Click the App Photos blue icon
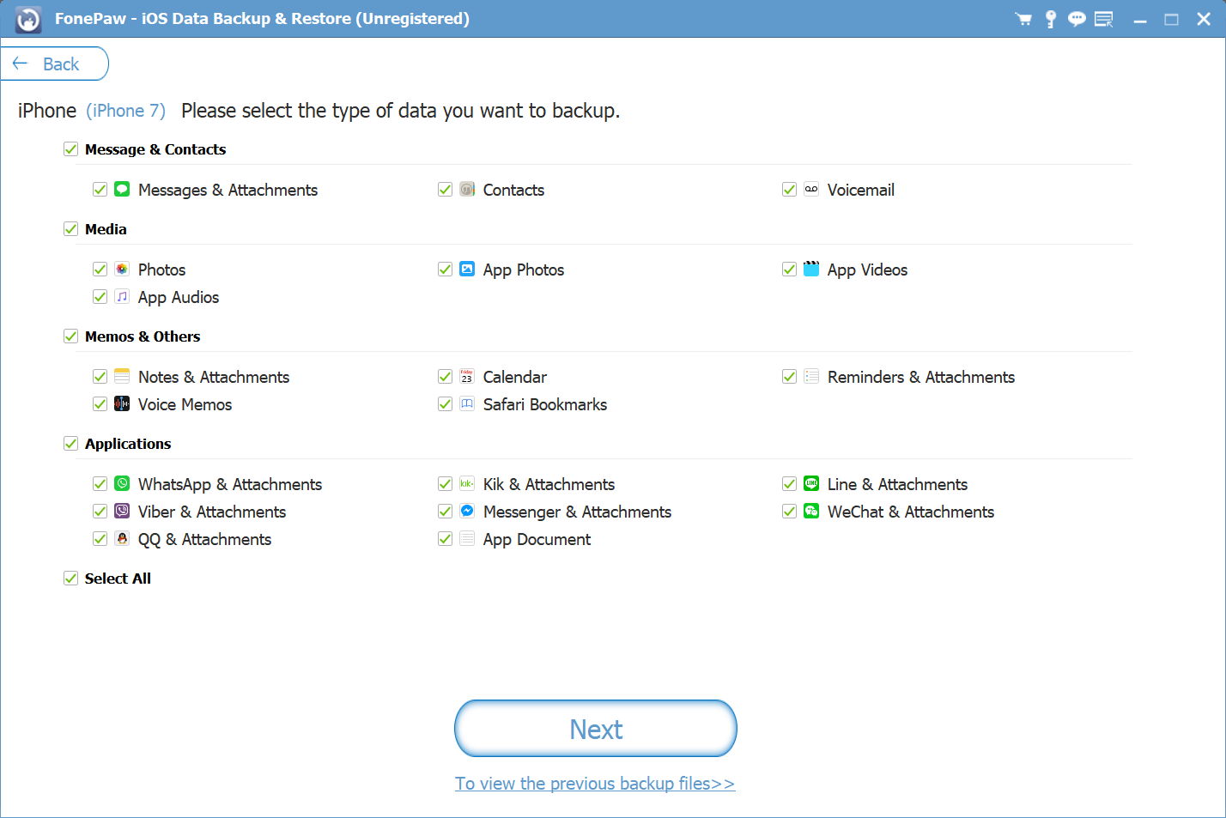Image resolution: width=1226 pixels, height=818 pixels. click(467, 269)
